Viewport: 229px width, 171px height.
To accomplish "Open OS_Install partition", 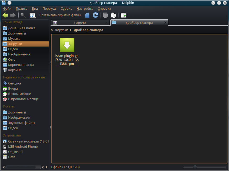I will [x=26, y=152].
